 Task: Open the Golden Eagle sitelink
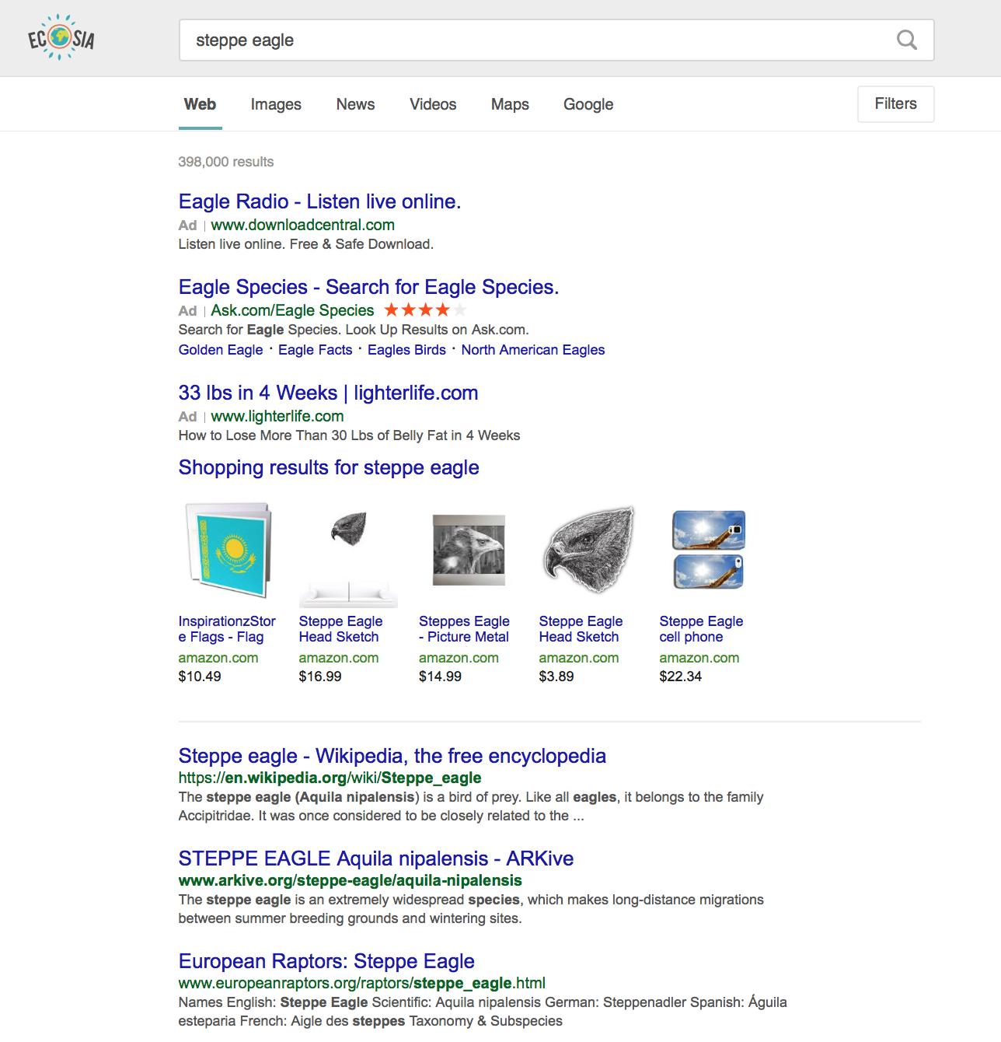pos(221,350)
